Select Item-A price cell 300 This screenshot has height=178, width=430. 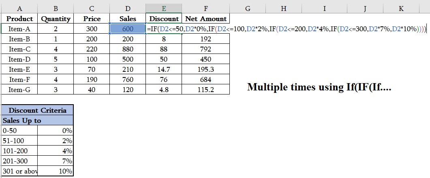pyautogui.click(x=92, y=29)
